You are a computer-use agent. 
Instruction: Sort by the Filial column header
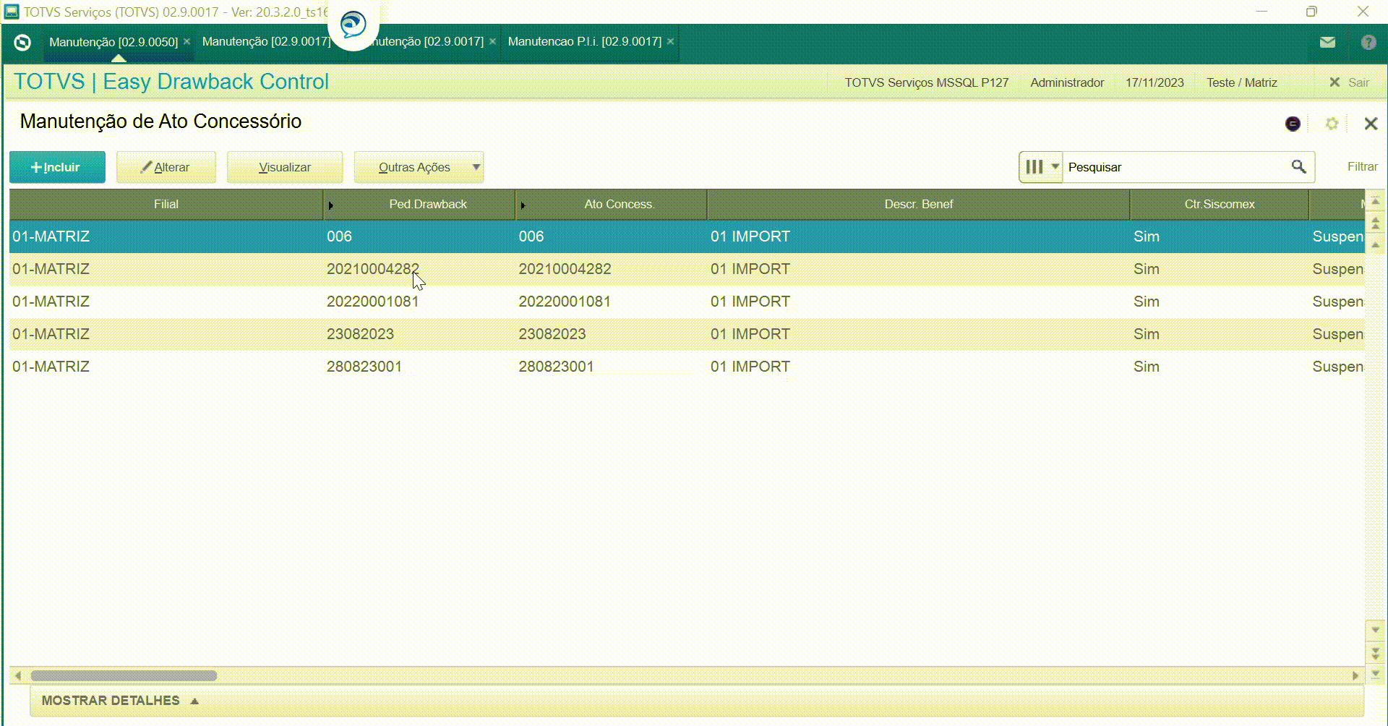tap(166, 205)
